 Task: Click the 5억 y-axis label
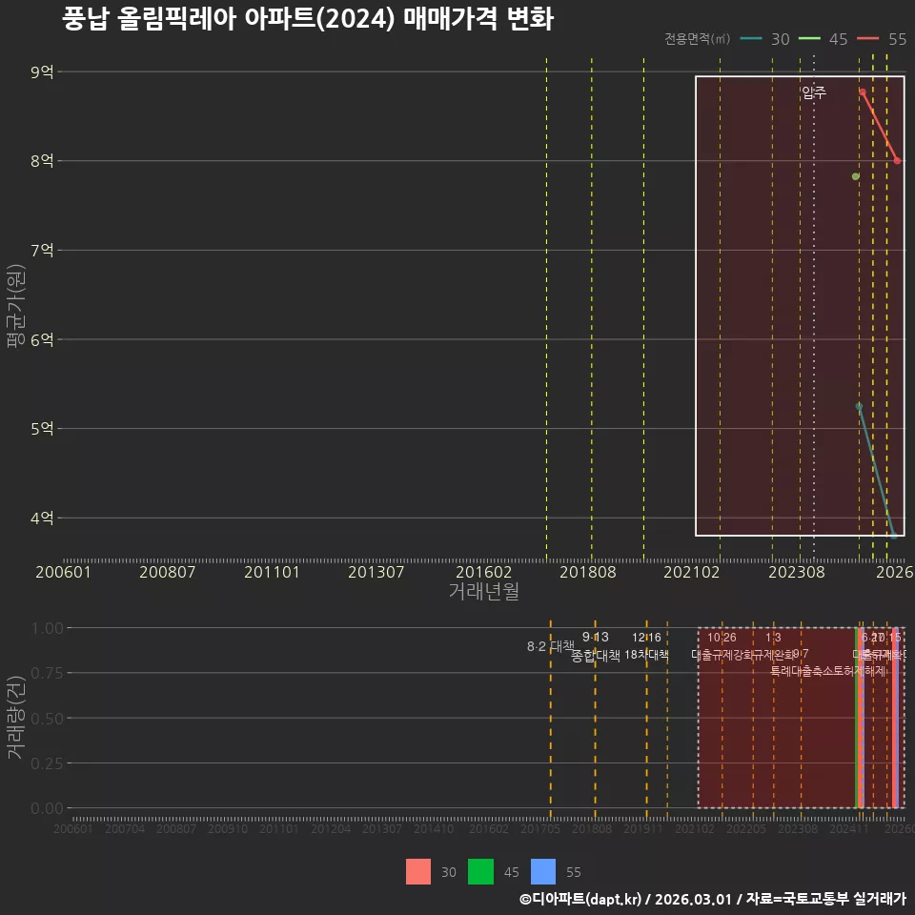[42, 428]
